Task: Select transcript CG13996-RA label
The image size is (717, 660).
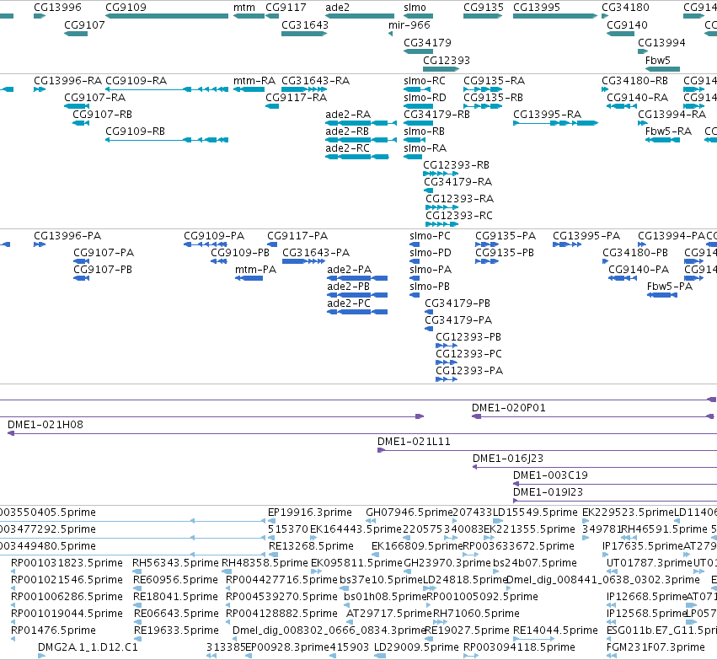Action: pos(67,81)
